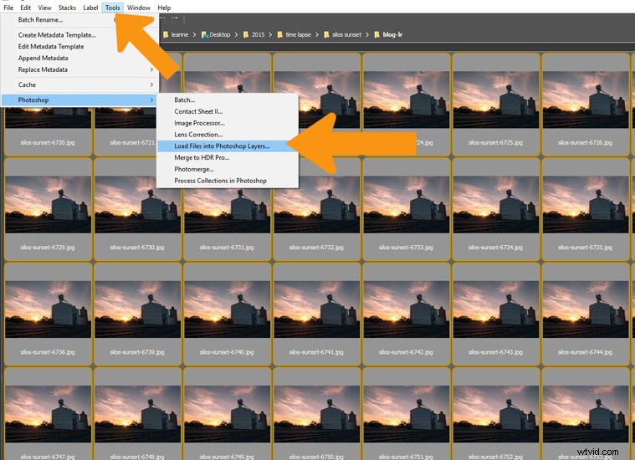Open the Edit menu
This screenshot has height=460, width=635.
tap(25, 8)
